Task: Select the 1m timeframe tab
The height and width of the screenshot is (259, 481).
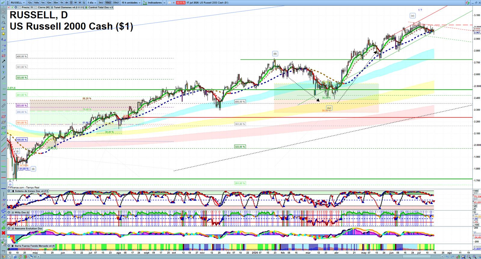Action: [x=43, y=3]
